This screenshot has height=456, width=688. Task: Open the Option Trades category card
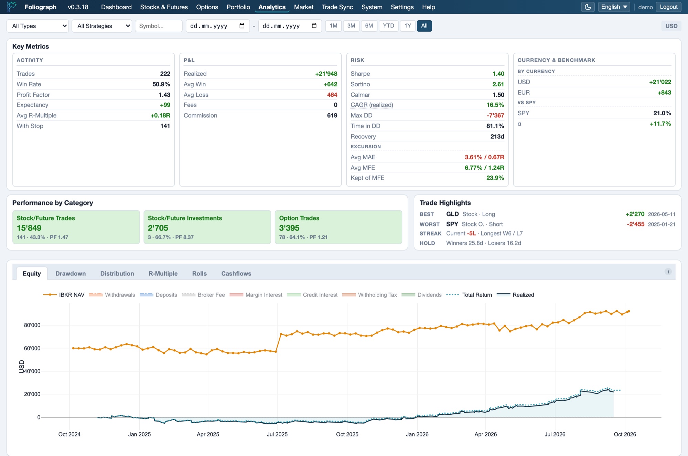click(338, 227)
